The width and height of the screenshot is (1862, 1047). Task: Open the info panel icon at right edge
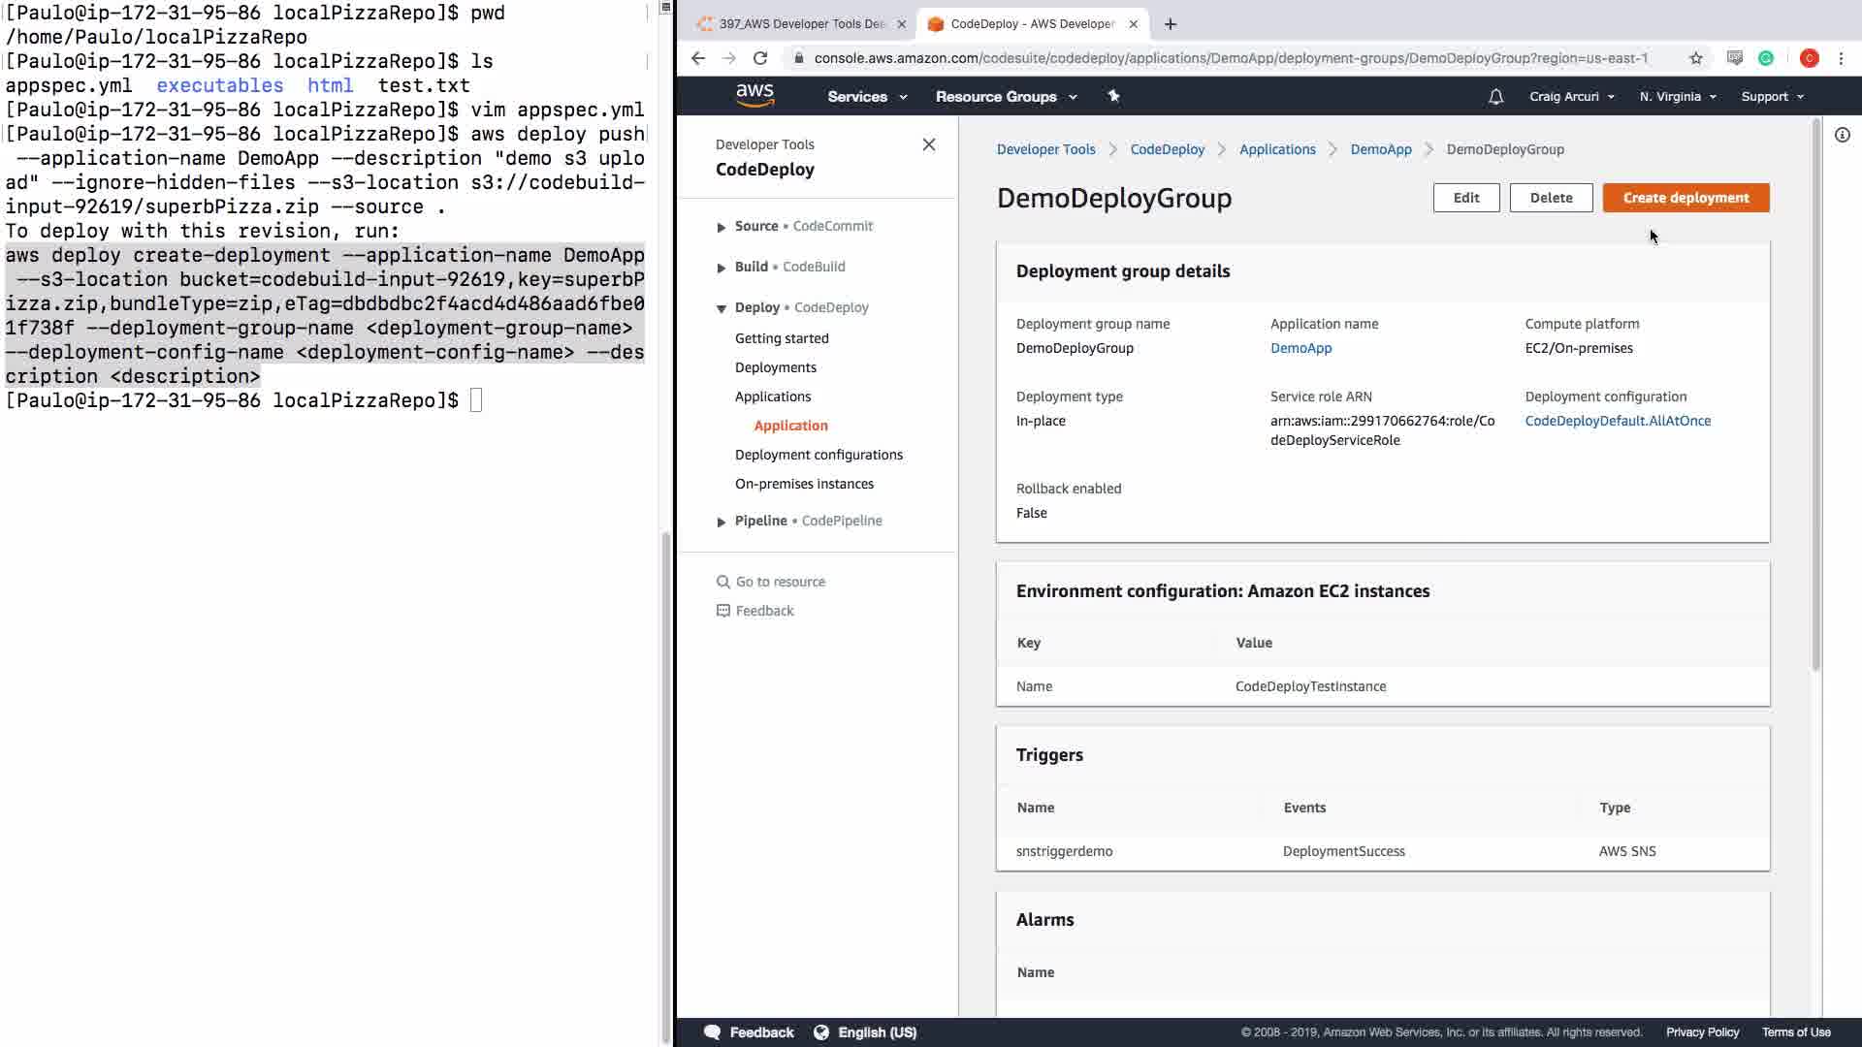pos(1842,135)
